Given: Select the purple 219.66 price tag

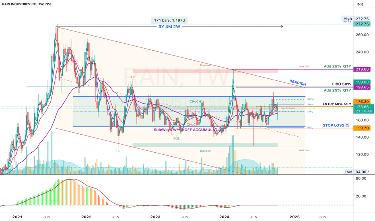Looking at the screenshot, I should click(x=362, y=69).
